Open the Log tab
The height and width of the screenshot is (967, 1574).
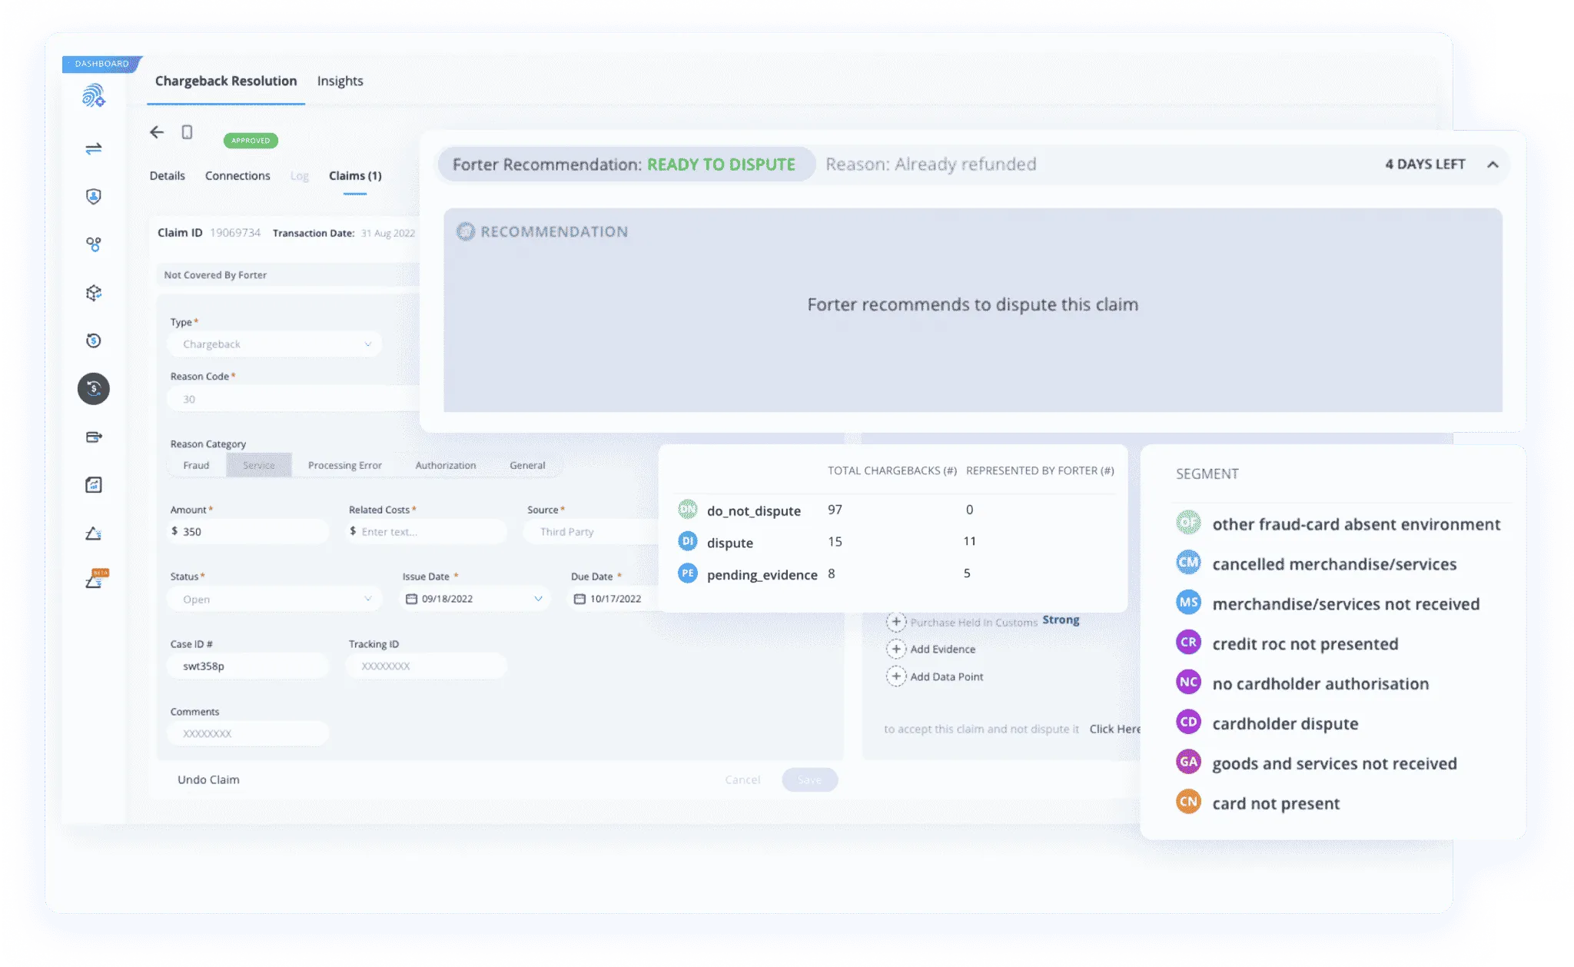point(300,176)
